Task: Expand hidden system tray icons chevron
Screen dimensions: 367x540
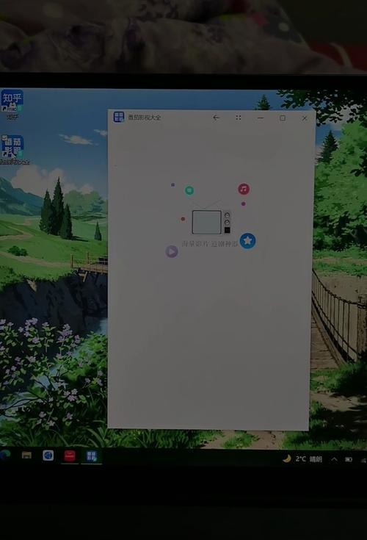Action: (334, 459)
